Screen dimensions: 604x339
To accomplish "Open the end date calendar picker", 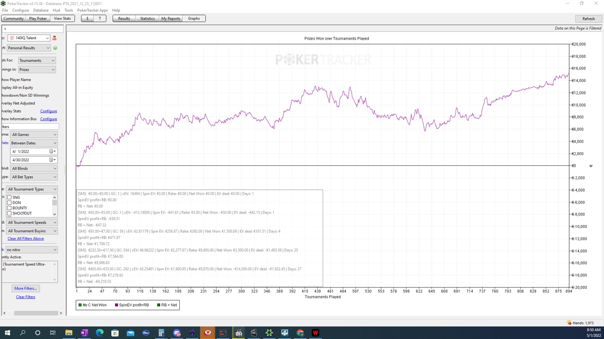I will click(51, 160).
